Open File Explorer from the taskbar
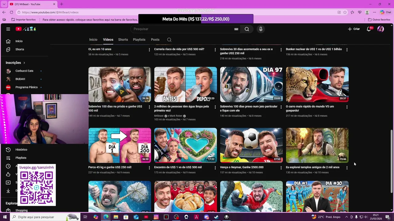The image size is (394, 221). (x=116, y=217)
